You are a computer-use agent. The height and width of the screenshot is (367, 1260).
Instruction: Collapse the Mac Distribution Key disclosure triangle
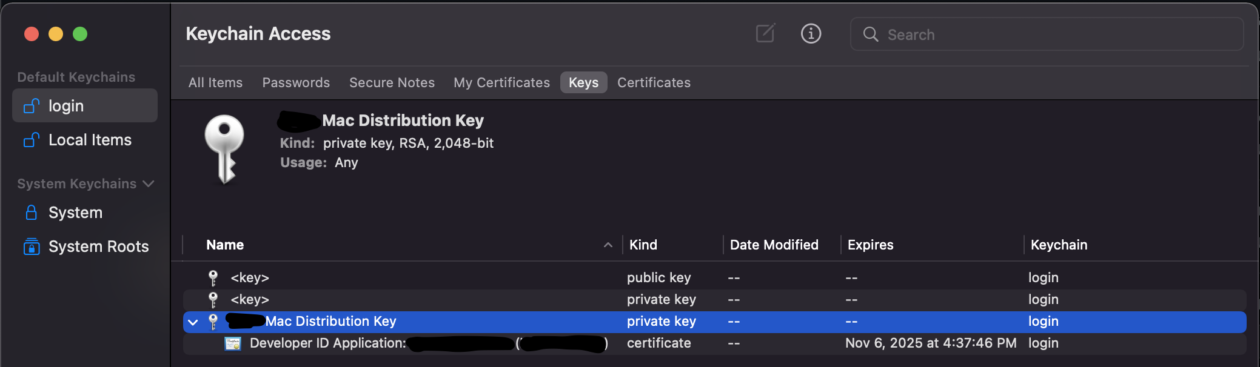(x=192, y=322)
